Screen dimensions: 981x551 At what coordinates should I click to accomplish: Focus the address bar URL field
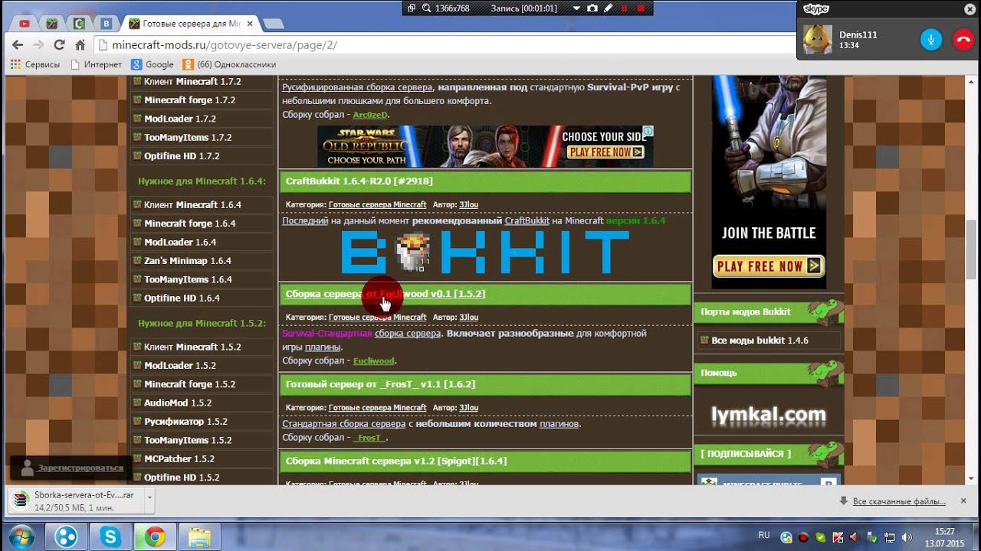tap(445, 45)
